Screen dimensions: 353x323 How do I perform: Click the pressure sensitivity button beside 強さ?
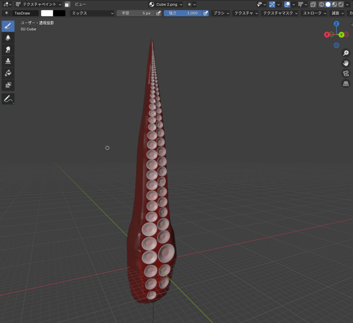point(205,13)
